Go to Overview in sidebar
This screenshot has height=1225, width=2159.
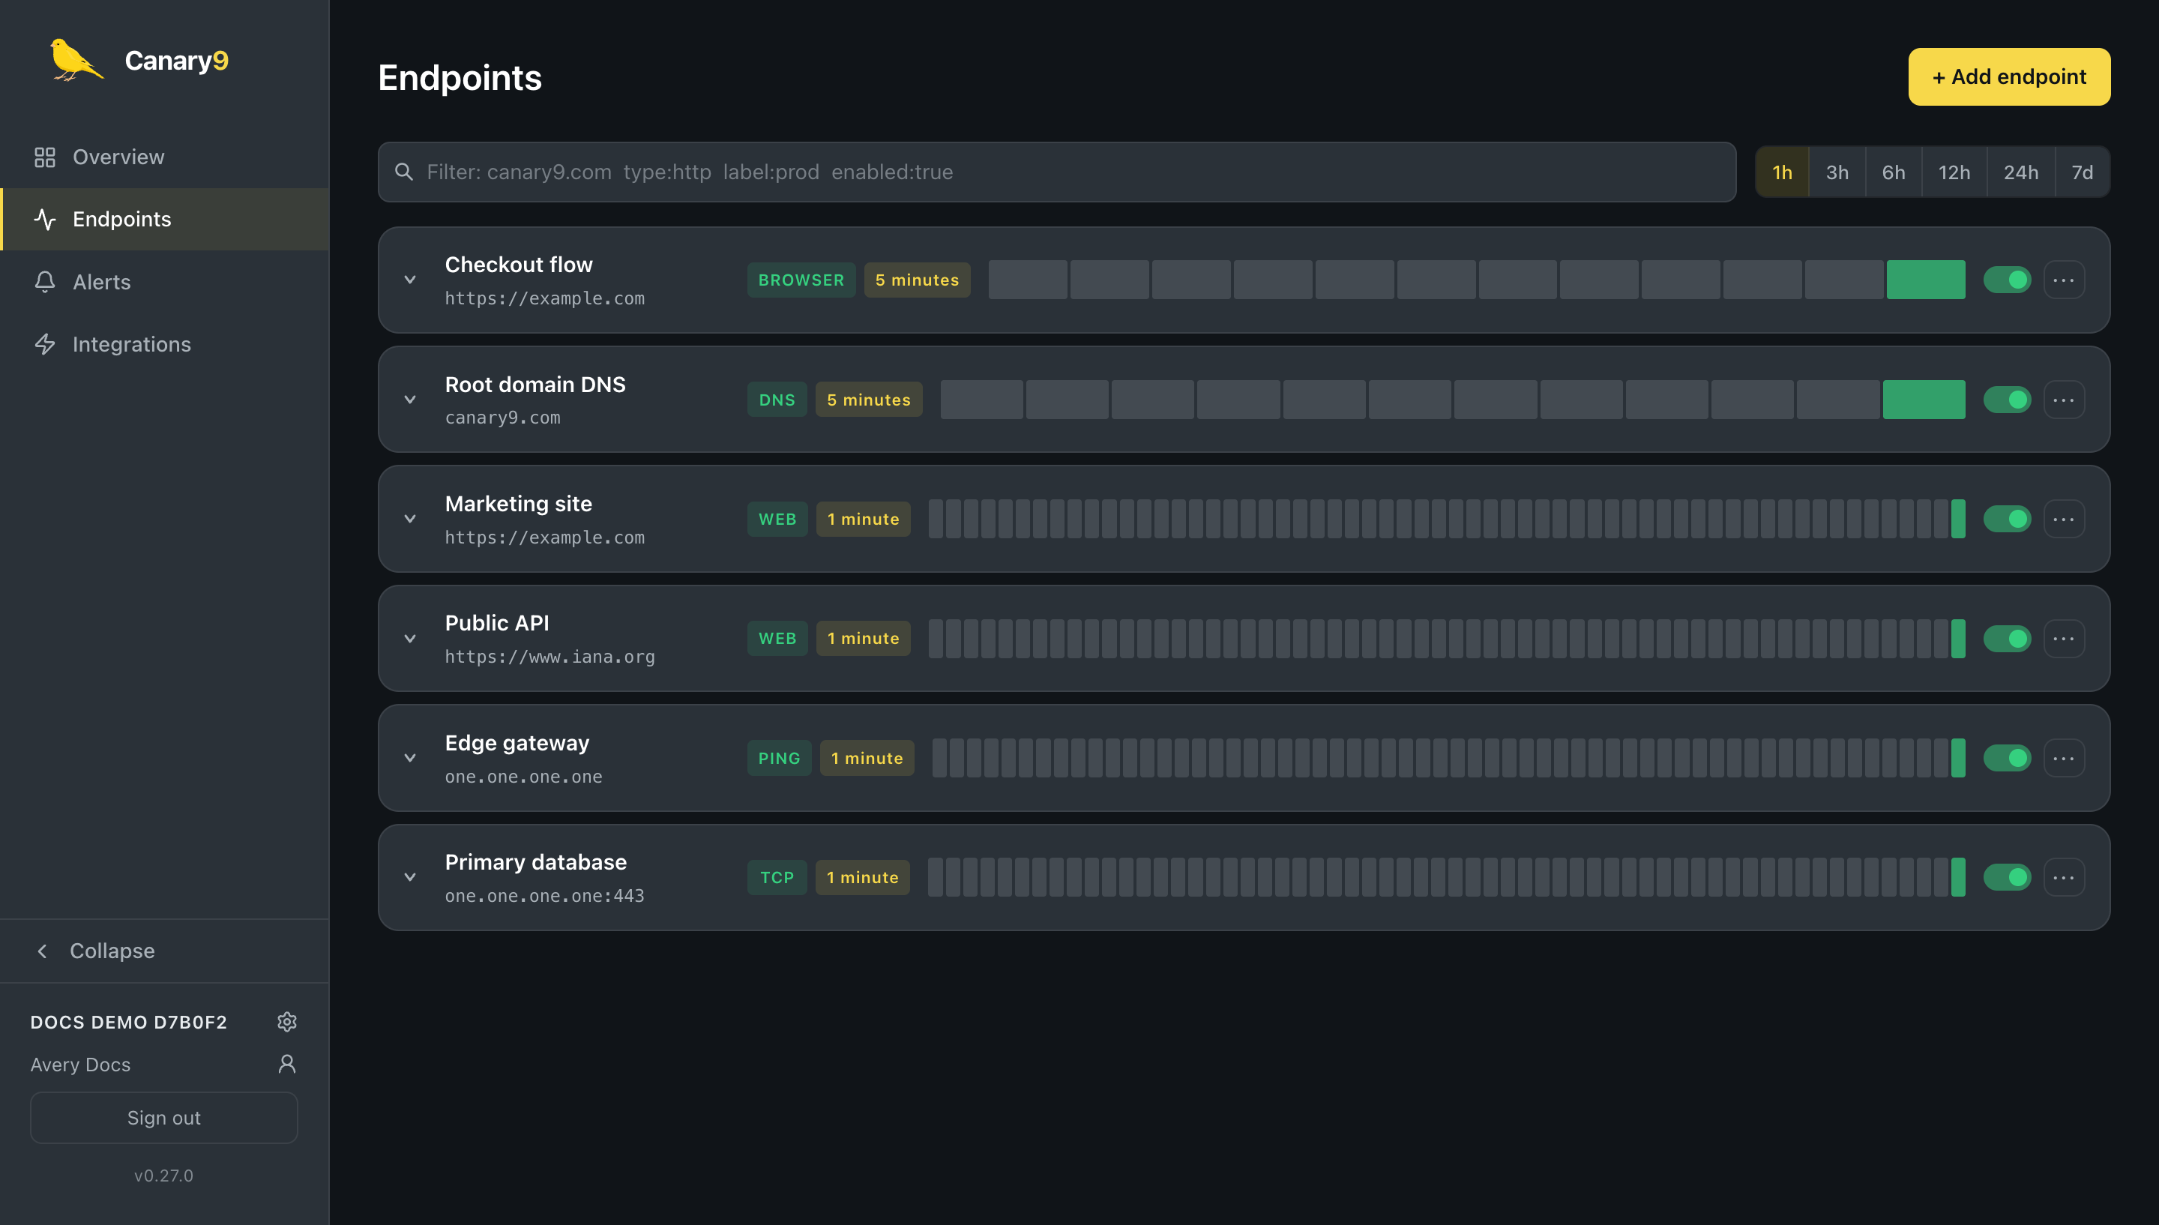click(165, 157)
